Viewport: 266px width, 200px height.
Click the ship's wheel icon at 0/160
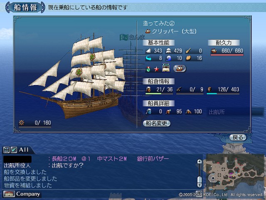(x=22, y=122)
